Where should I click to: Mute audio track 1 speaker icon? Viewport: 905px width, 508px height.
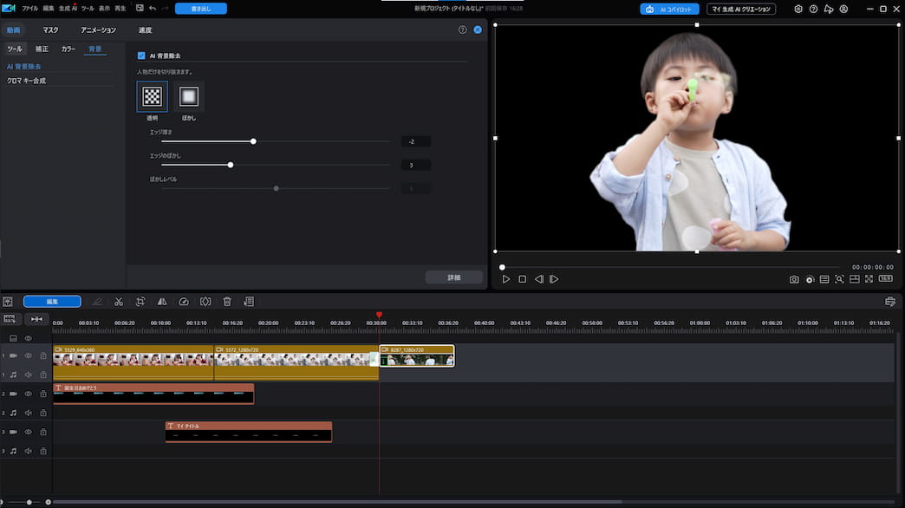click(28, 374)
